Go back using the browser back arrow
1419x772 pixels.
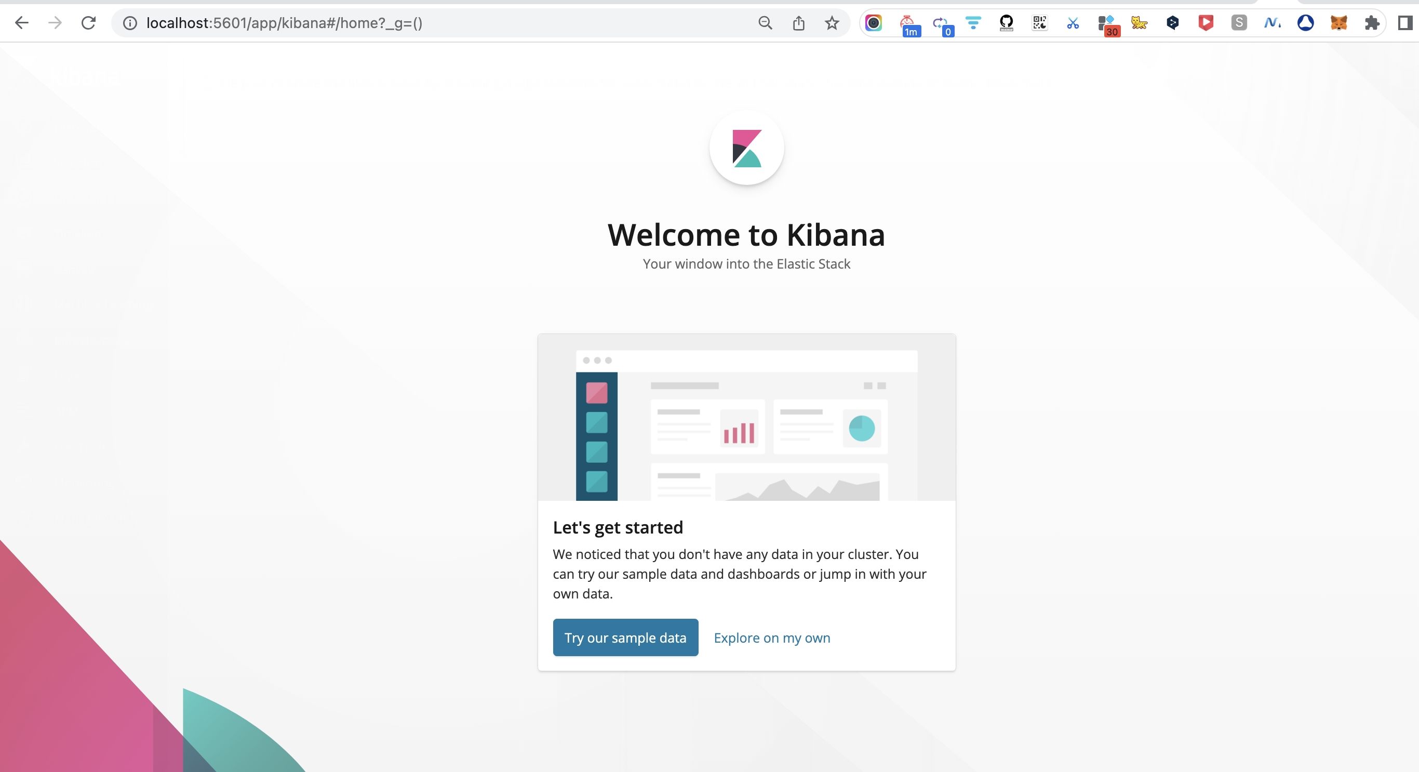coord(21,22)
